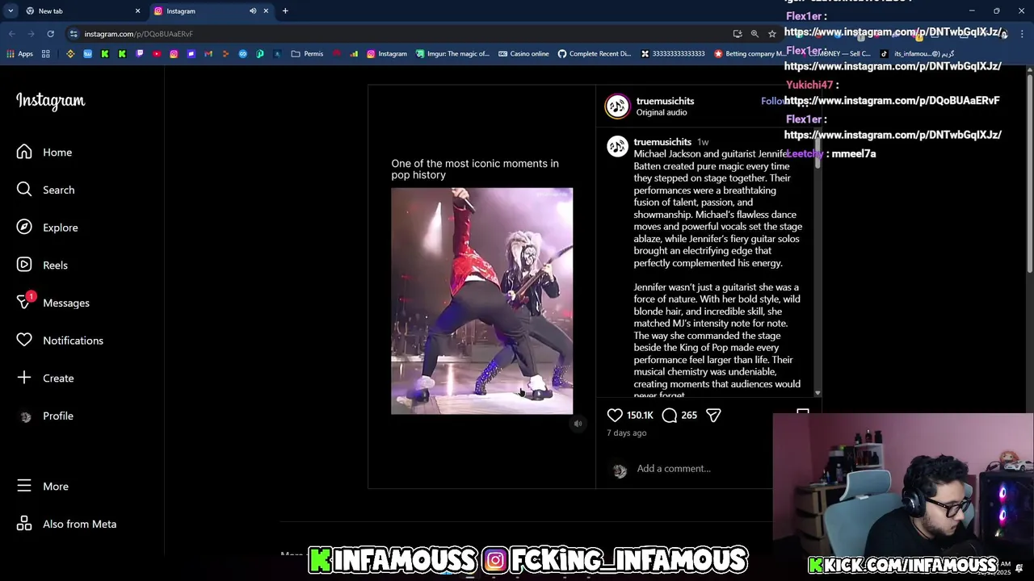The width and height of the screenshot is (1034, 581).
Task: Unmute the video with speaker icon
Action: (x=578, y=424)
